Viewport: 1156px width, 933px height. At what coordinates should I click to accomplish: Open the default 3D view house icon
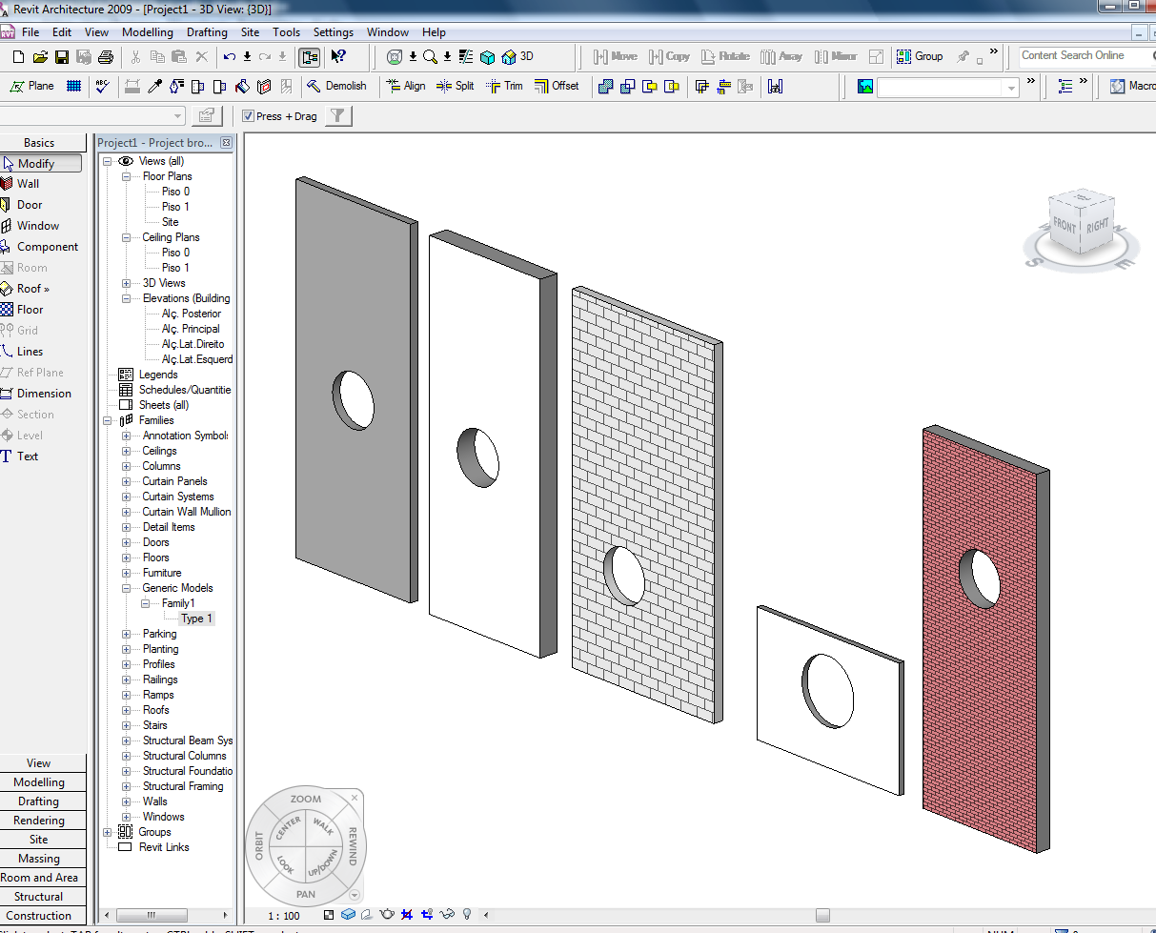tap(510, 57)
